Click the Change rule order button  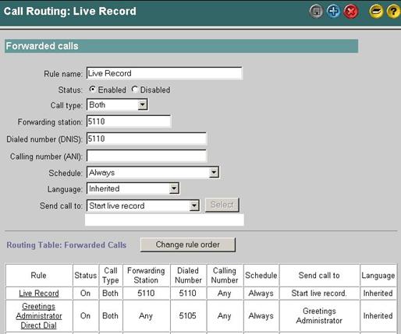[x=188, y=244]
